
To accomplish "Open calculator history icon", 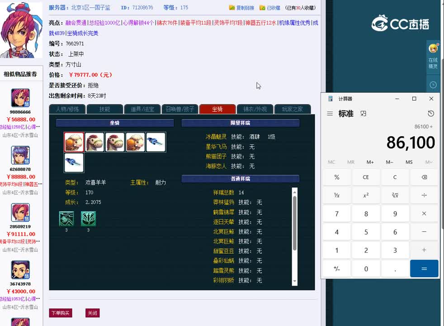I will (431, 114).
